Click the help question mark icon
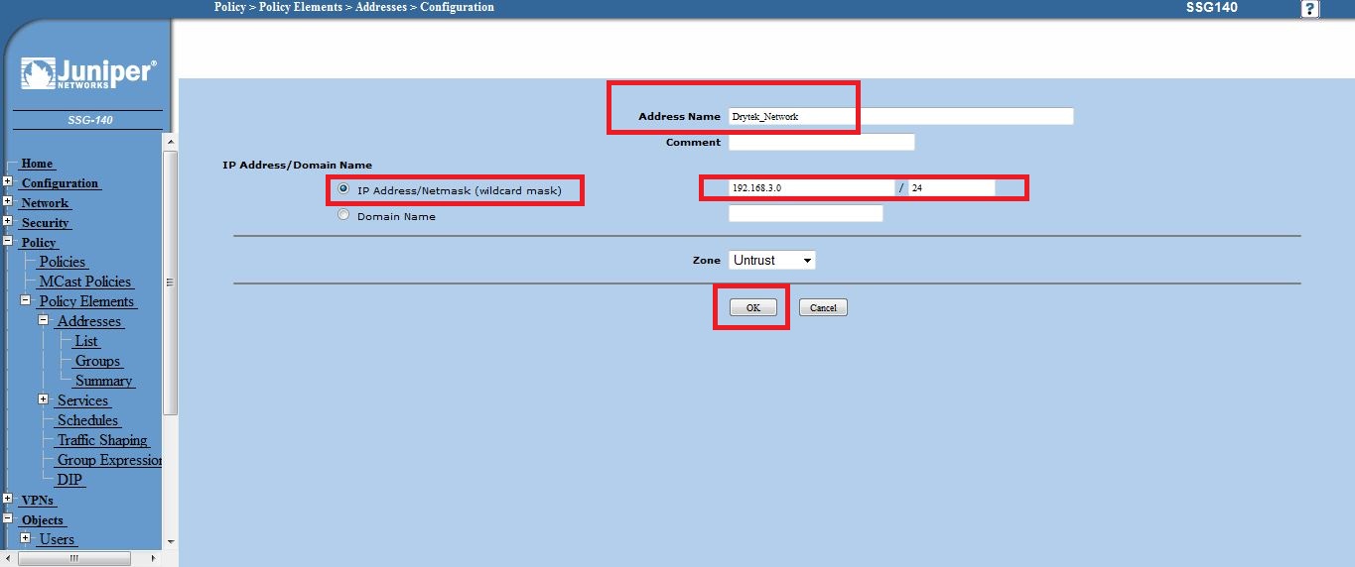 (1310, 9)
